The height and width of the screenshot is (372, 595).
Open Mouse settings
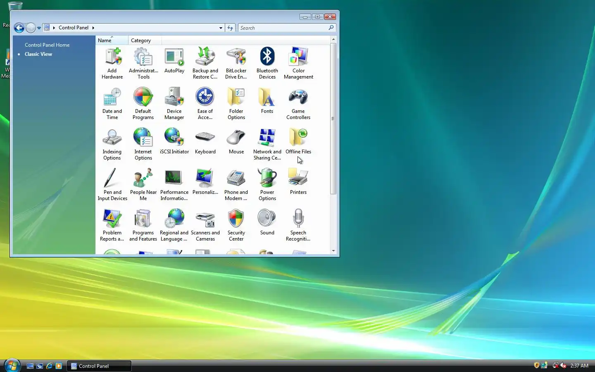(236, 141)
